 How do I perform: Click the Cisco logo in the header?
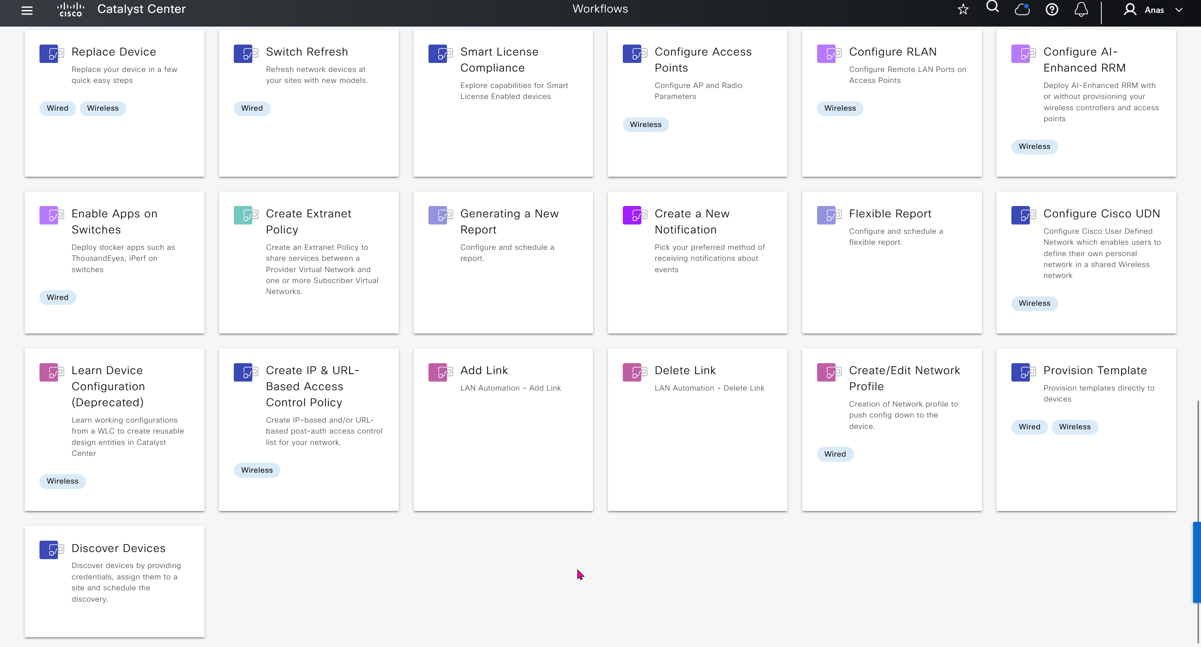(71, 9)
